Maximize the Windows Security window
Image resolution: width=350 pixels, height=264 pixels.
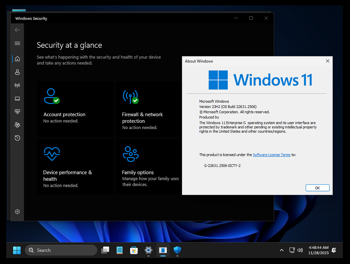(251, 18)
